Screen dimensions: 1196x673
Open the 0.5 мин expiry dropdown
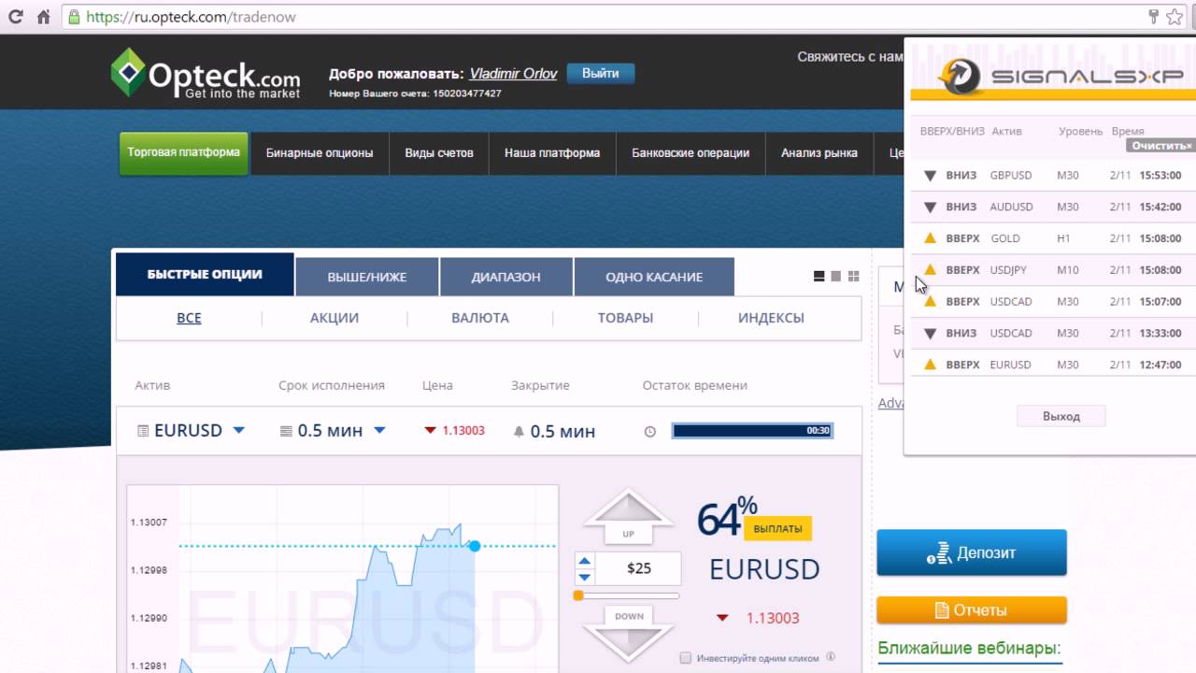tap(334, 431)
